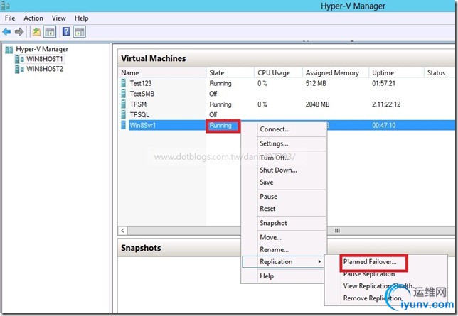Click the WIN8HOST1 server icon
458x316 pixels.
tap(20, 60)
